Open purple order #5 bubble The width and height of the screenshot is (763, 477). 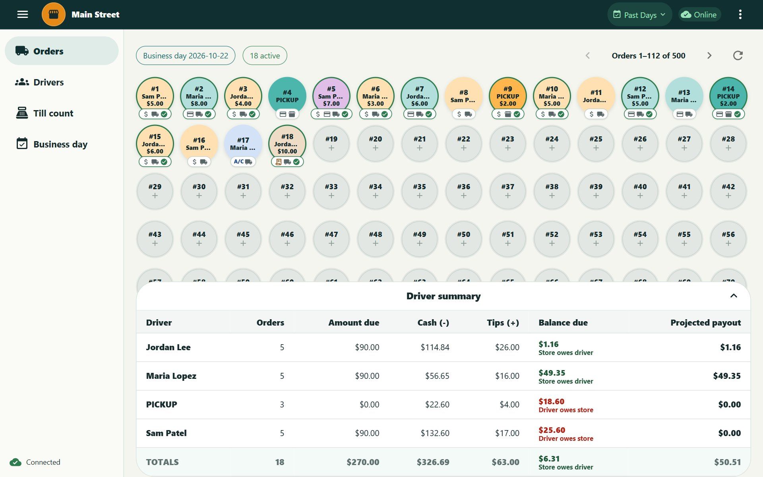pos(331,96)
